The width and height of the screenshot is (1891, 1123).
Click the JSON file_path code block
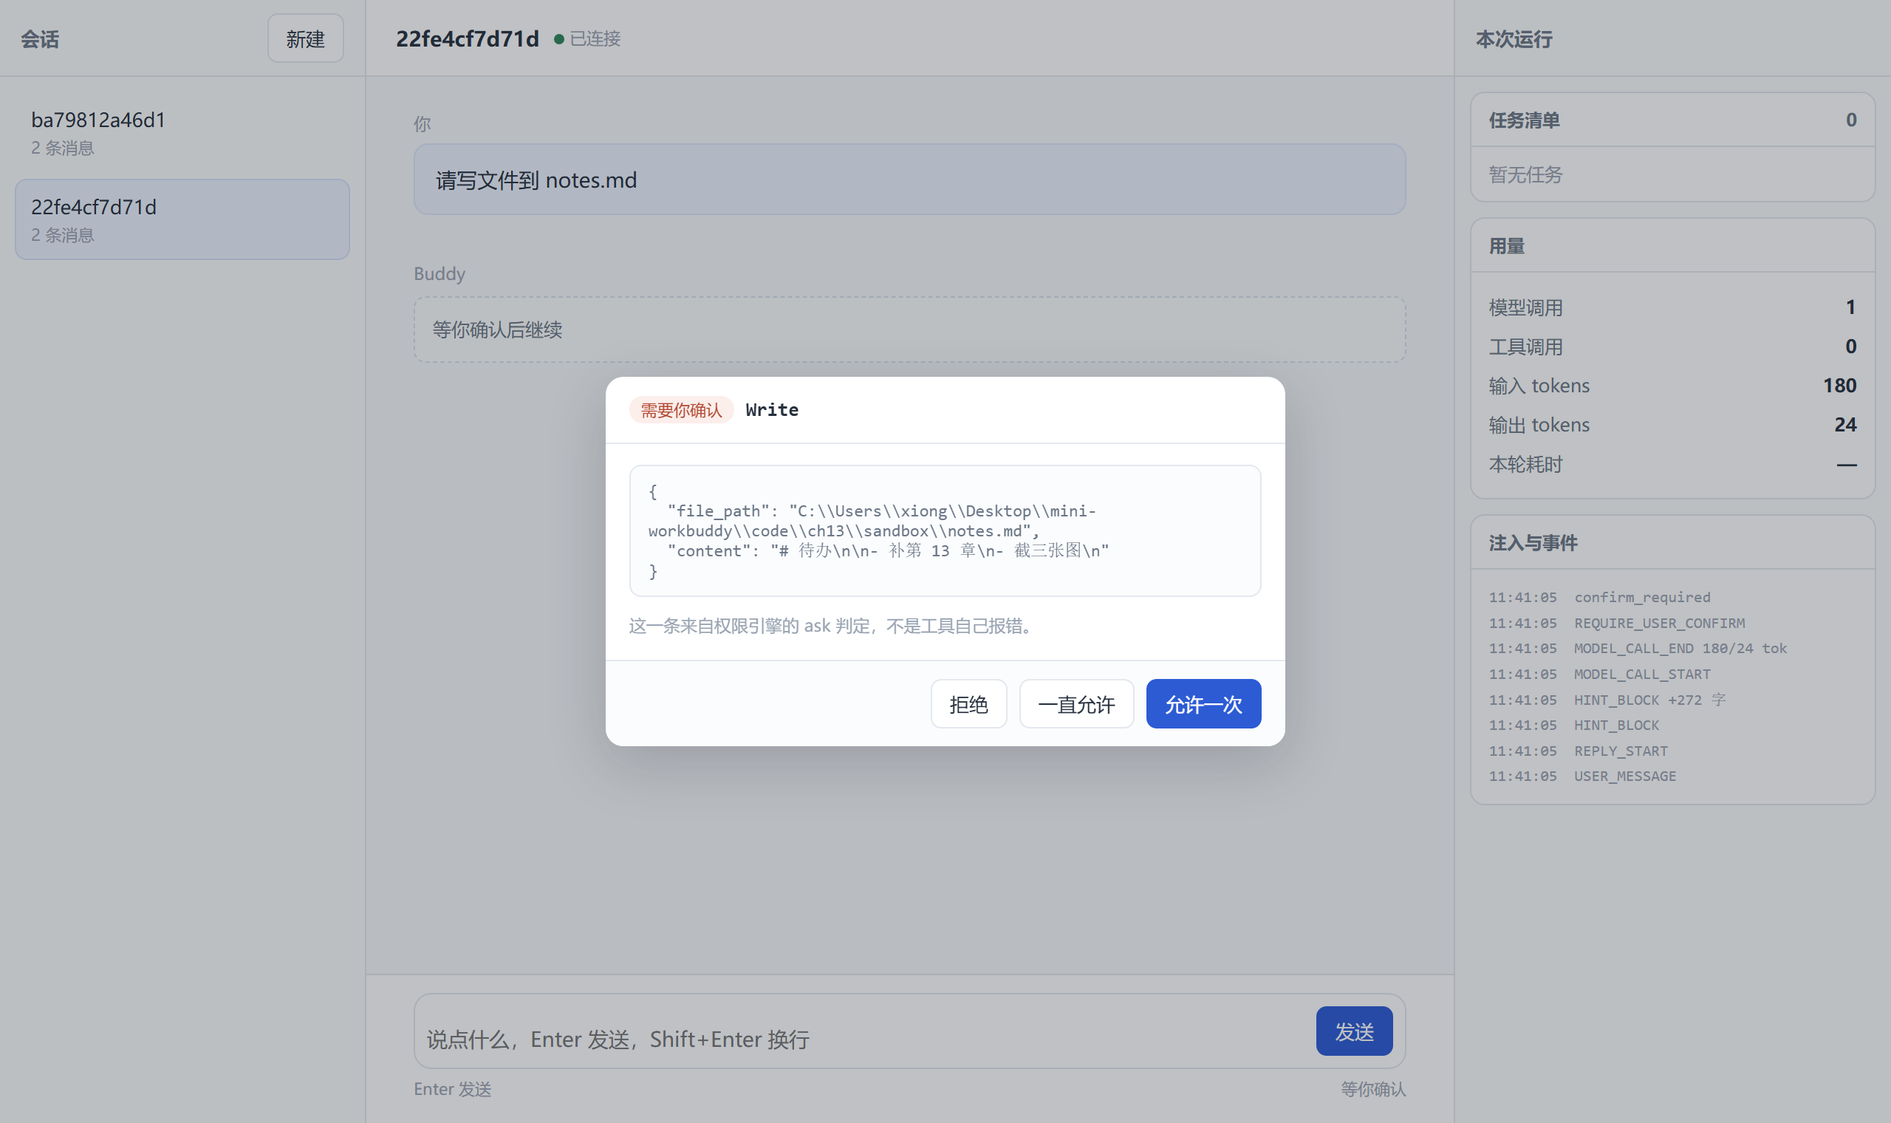coord(945,531)
